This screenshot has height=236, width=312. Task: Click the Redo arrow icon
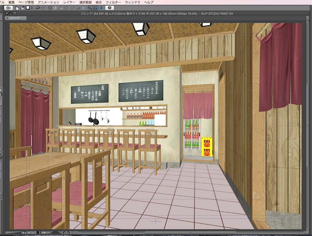click(43, 8)
